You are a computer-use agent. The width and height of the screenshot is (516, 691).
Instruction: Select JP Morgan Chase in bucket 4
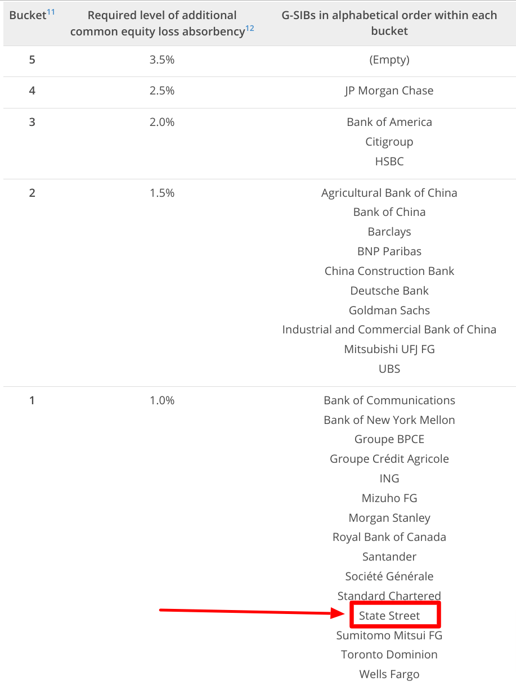pos(389,91)
